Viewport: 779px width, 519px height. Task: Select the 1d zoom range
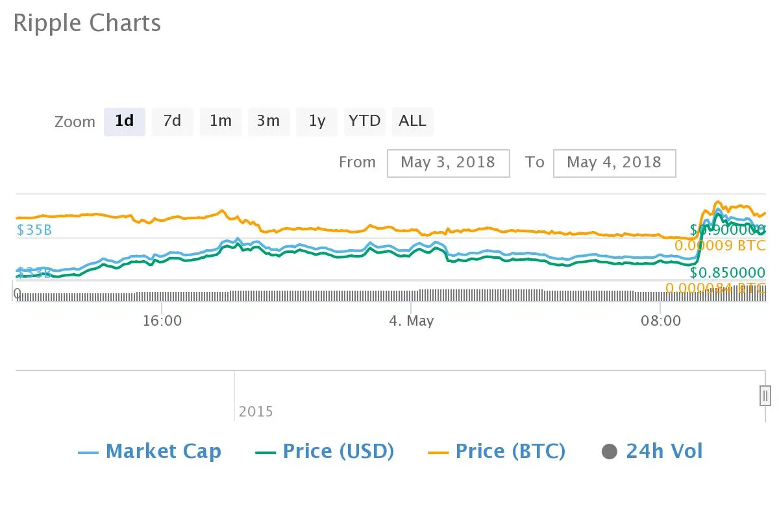pyautogui.click(x=125, y=121)
